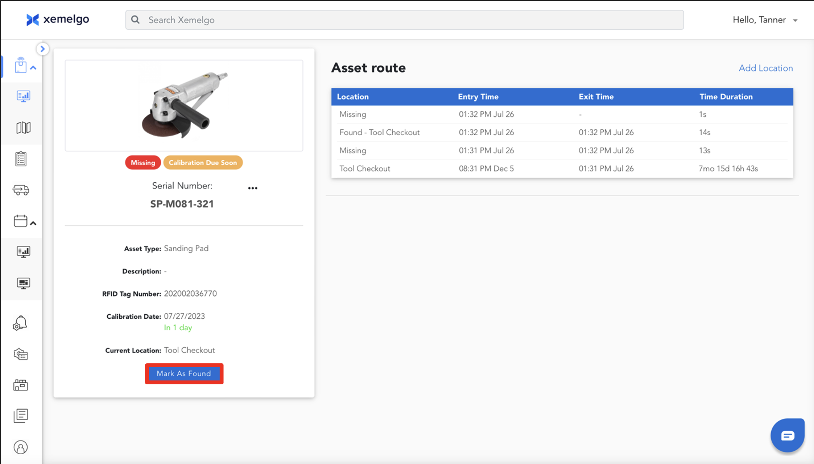
Task: Expand the sidebar with arrow toggle
Action: (43, 49)
